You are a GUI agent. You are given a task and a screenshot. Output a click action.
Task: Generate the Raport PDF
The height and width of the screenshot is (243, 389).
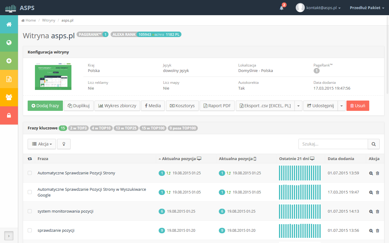click(x=217, y=106)
